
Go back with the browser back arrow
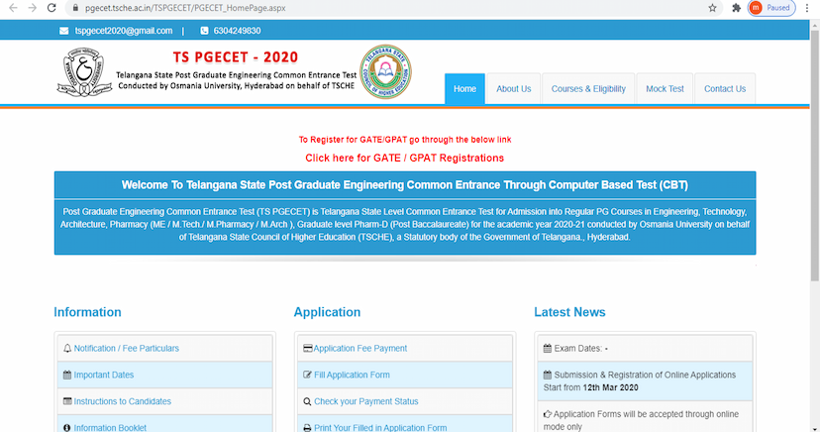point(13,8)
